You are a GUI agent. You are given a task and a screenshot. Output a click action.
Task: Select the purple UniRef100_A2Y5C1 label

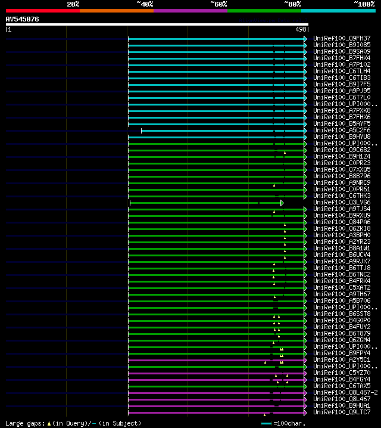[x=342, y=359]
